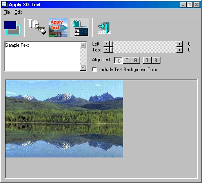Select center alignment C button

tap(127, 60)
